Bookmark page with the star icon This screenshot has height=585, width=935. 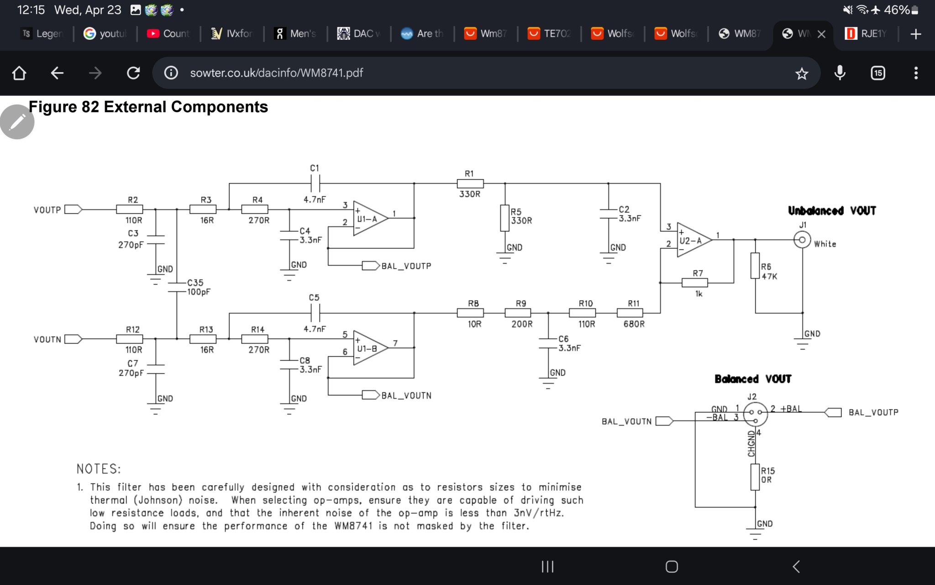[802, 73]
